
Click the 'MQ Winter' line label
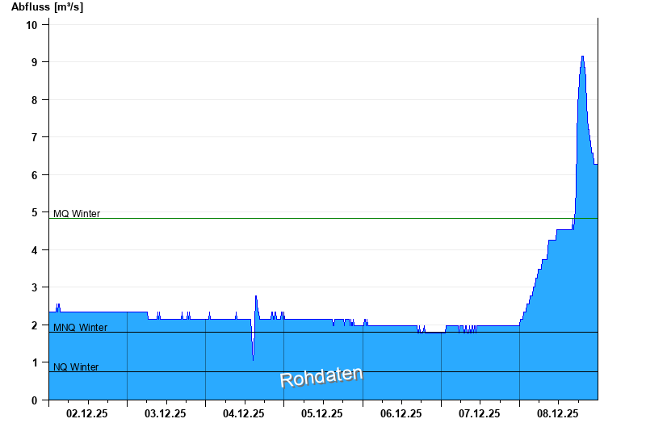[x=77, y=214]
